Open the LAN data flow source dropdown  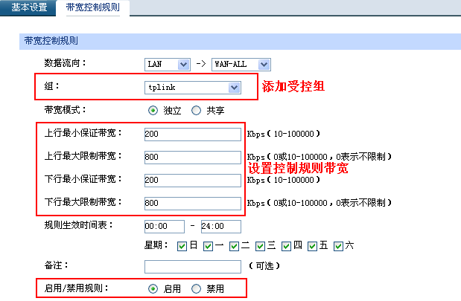[x=167, y=65]
